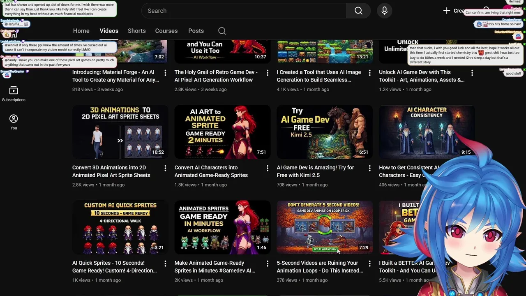
Task: Open the Posts tab
Action: (x=196, y=31)
